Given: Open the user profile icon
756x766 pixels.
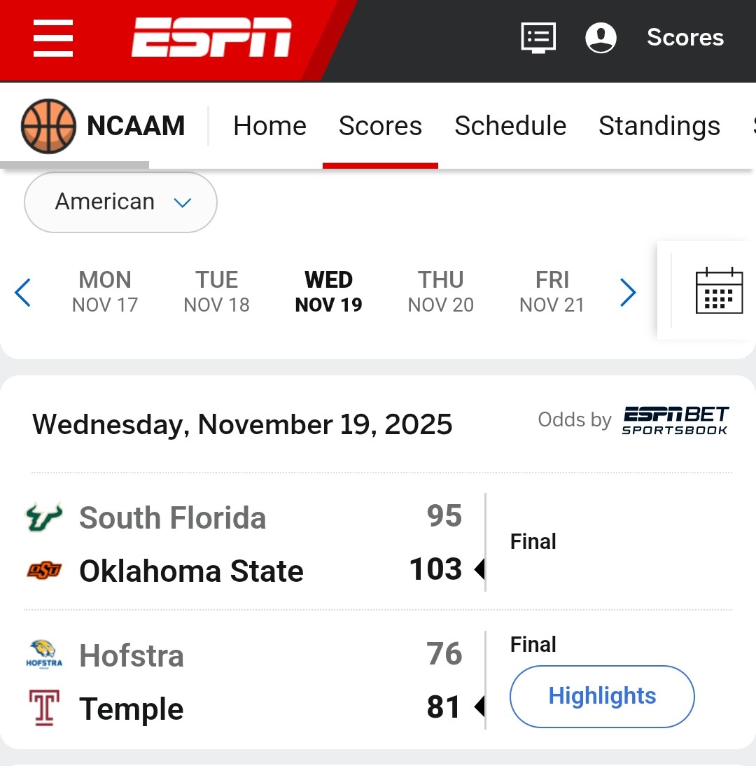Looking at the screenshot, I should coord(601,38).
